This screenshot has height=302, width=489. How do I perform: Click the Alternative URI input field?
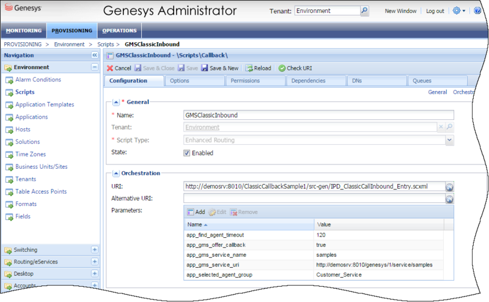pos(314,199)
